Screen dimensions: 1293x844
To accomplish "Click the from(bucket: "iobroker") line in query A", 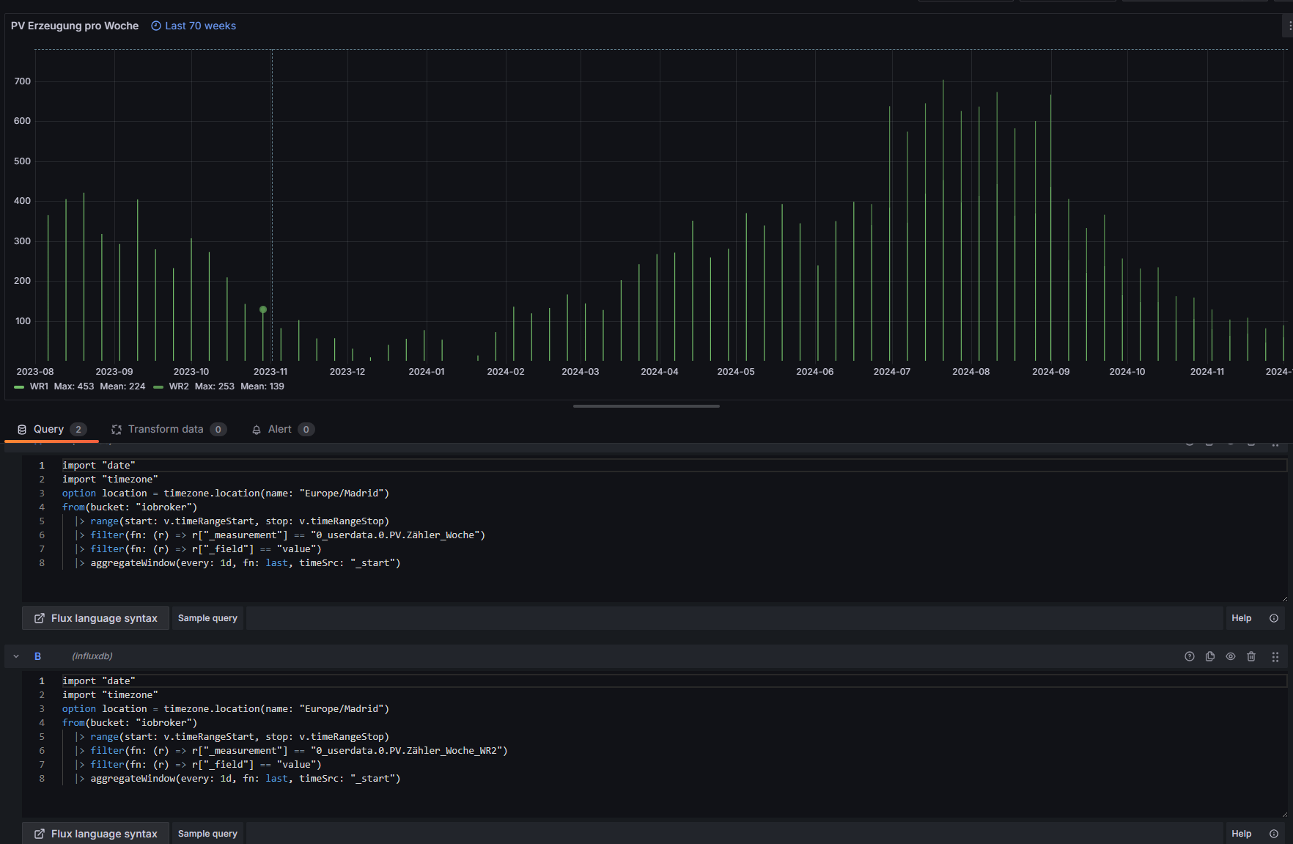I will coord(130,507).
